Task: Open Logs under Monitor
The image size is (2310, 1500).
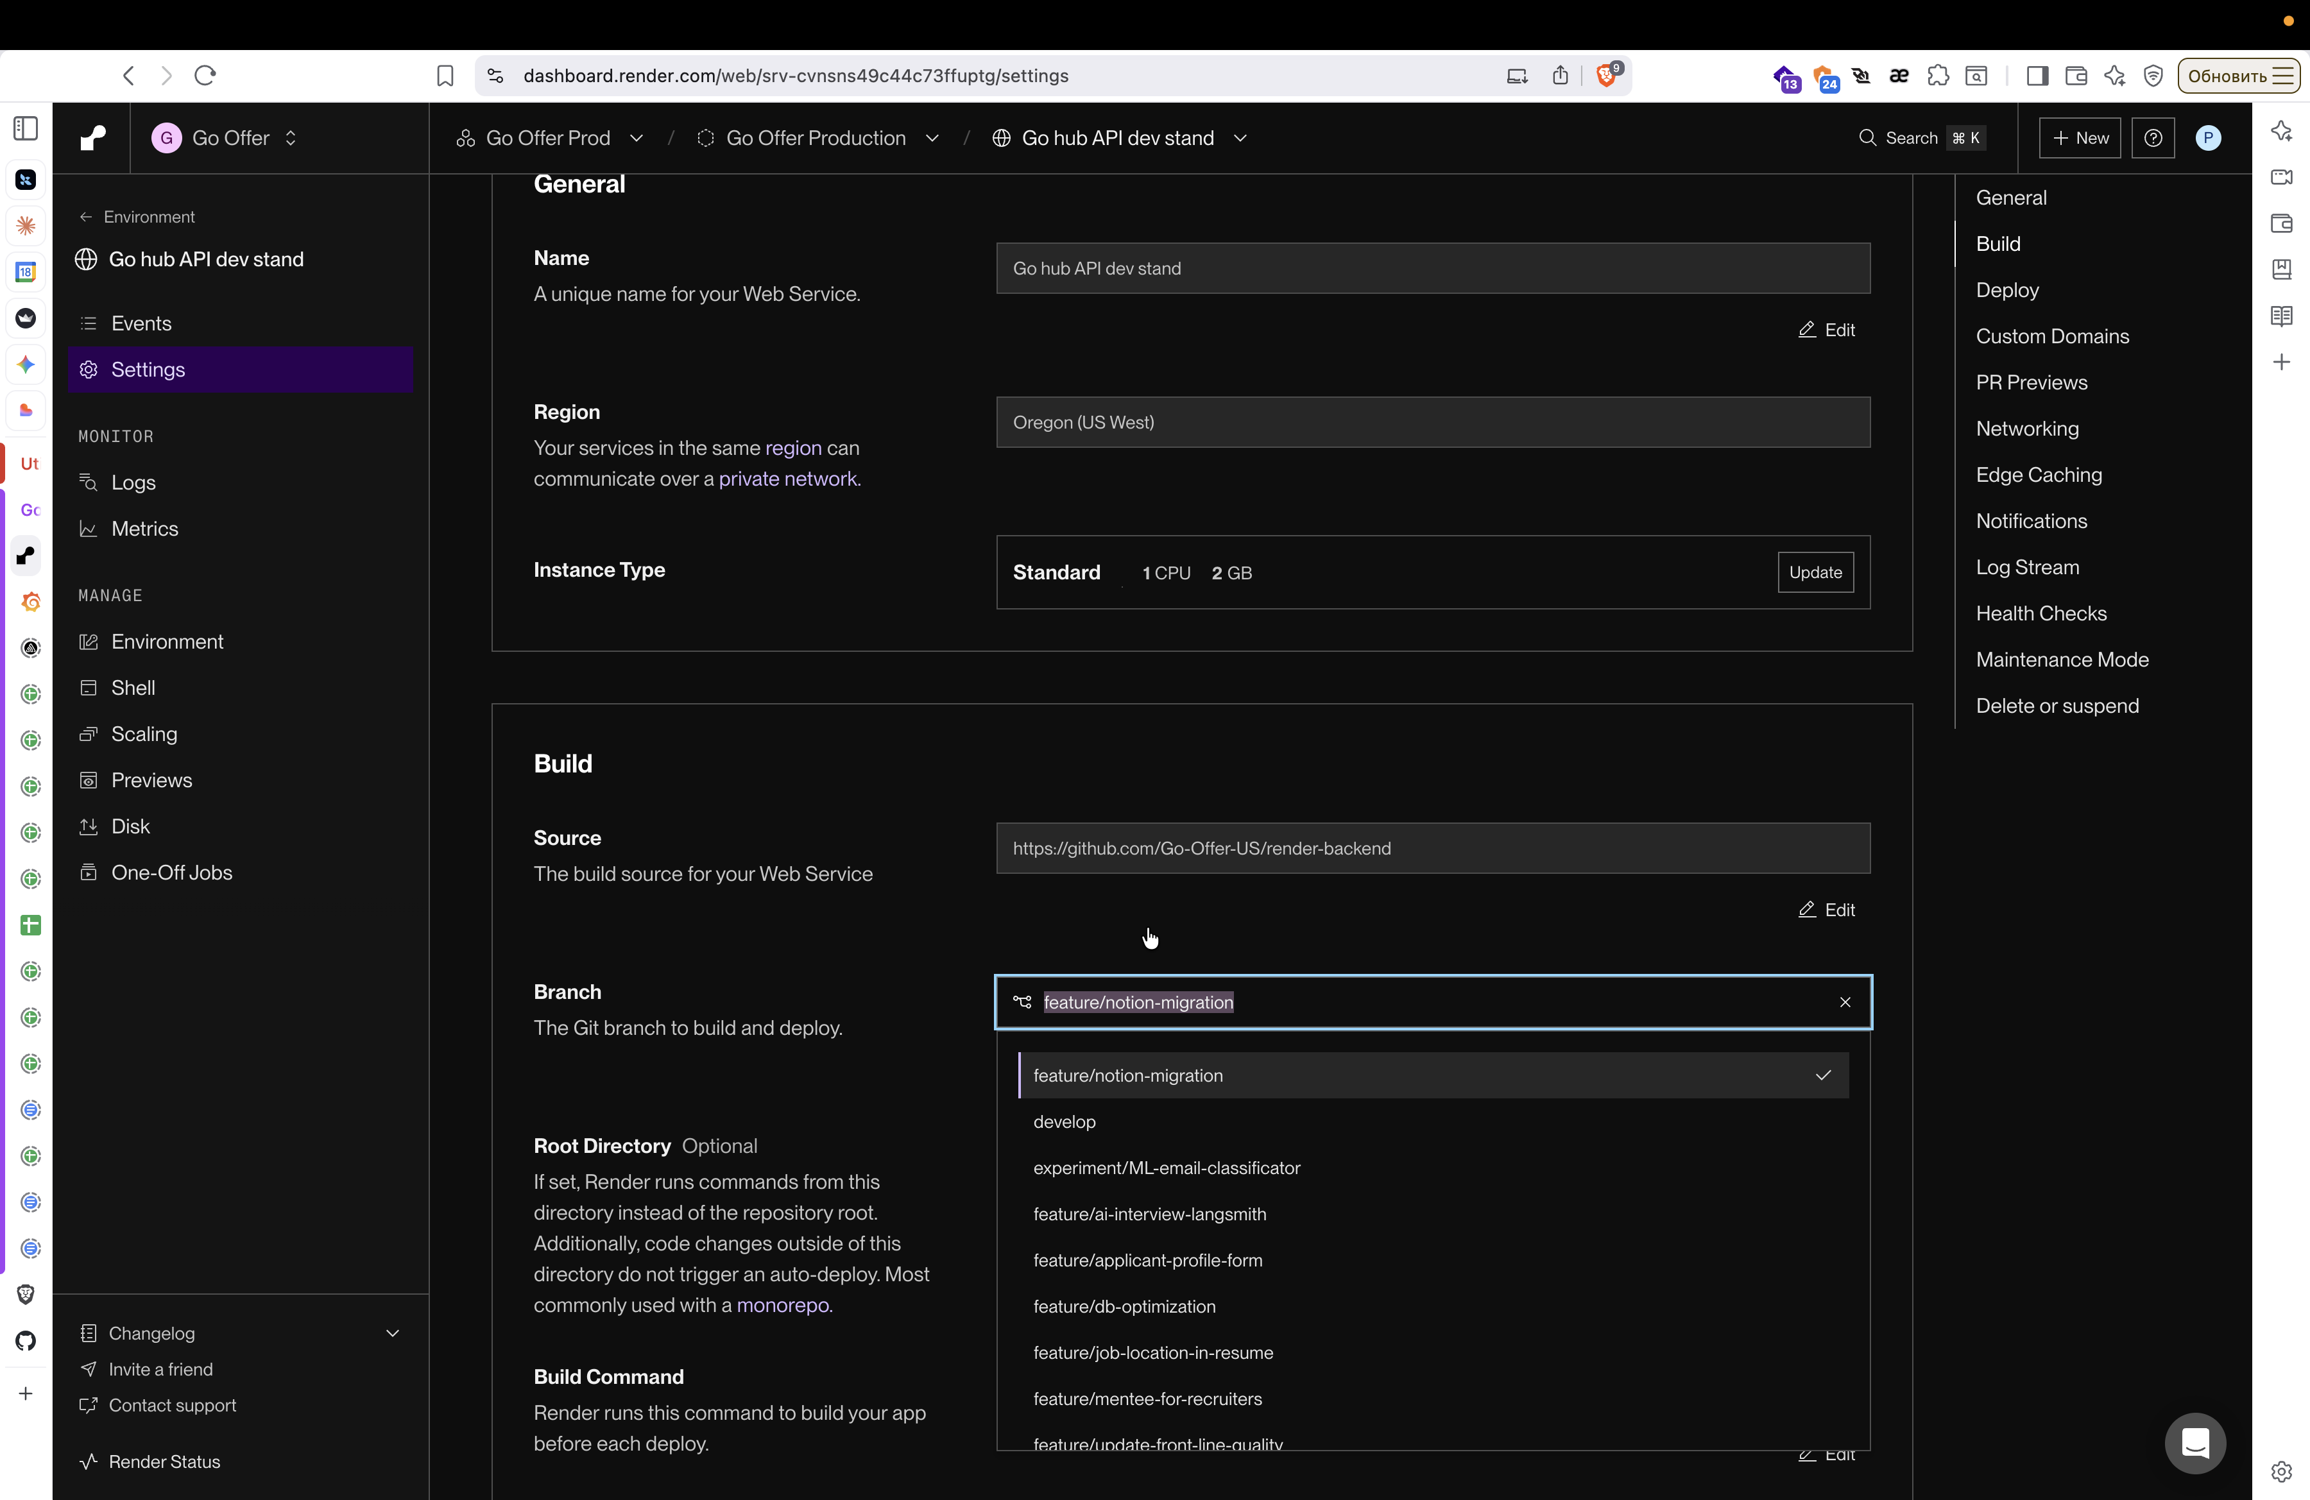Action: tap(241, 482)
